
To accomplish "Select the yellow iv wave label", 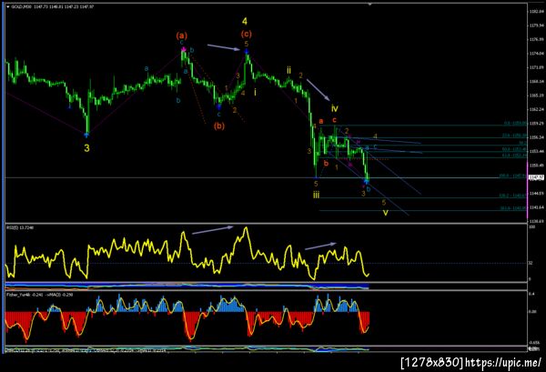I will click(x=335, y=108).
